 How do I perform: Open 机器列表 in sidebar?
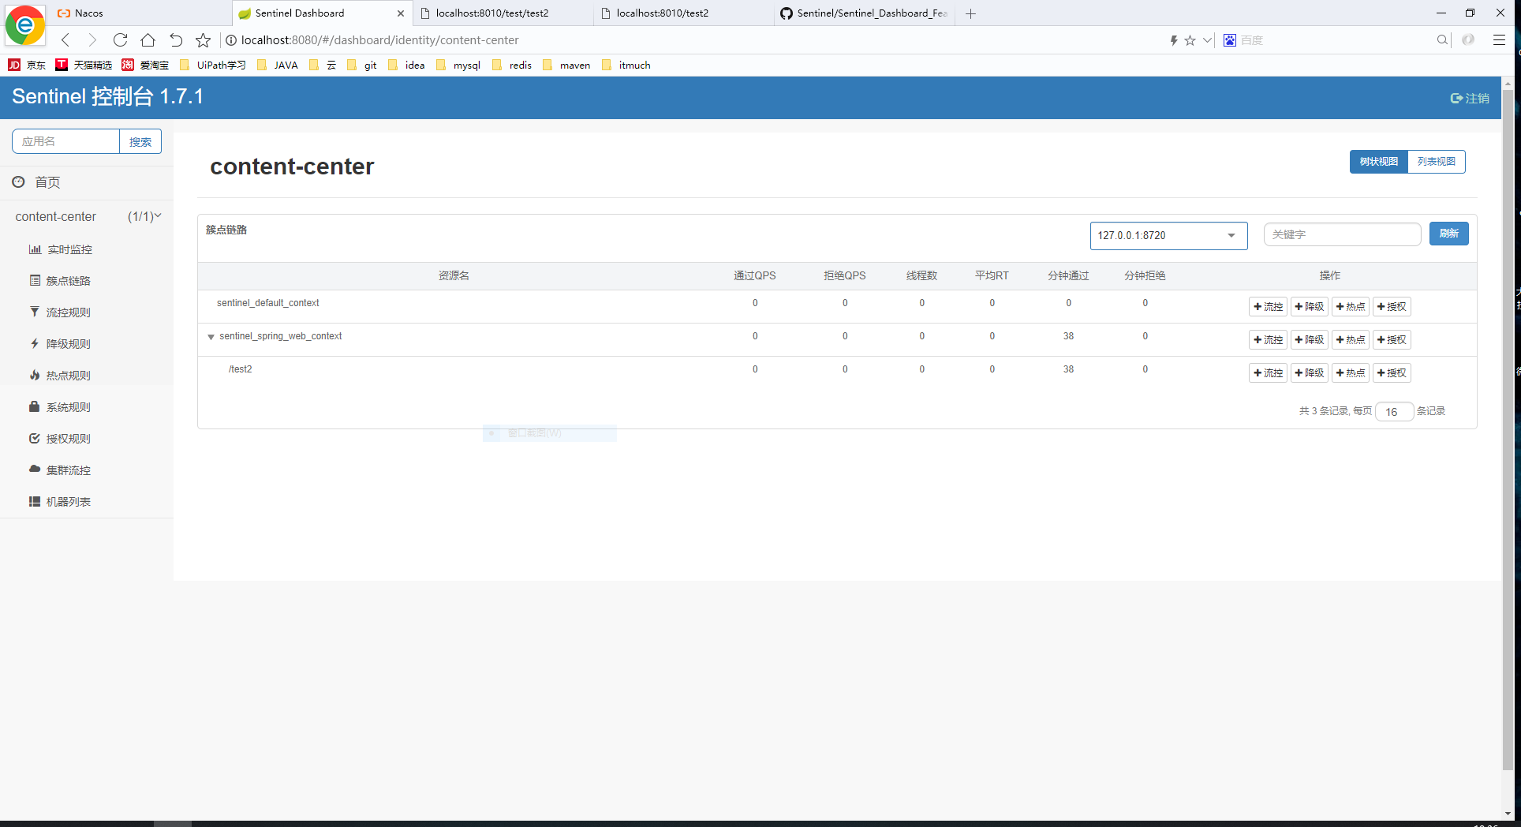[60, 502]
